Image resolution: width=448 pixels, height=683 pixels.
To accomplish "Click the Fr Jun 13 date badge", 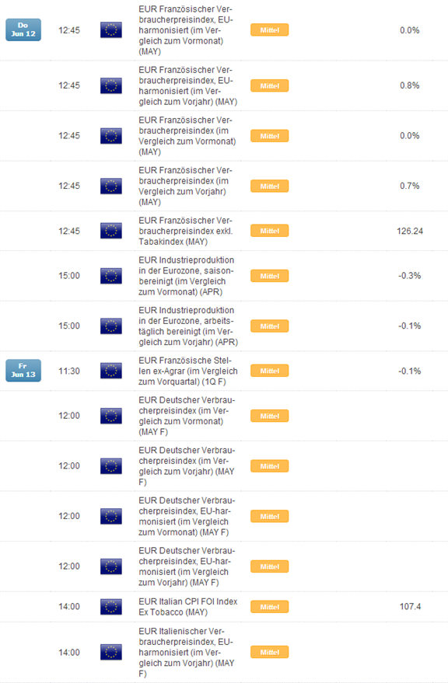I will point(23,370).
